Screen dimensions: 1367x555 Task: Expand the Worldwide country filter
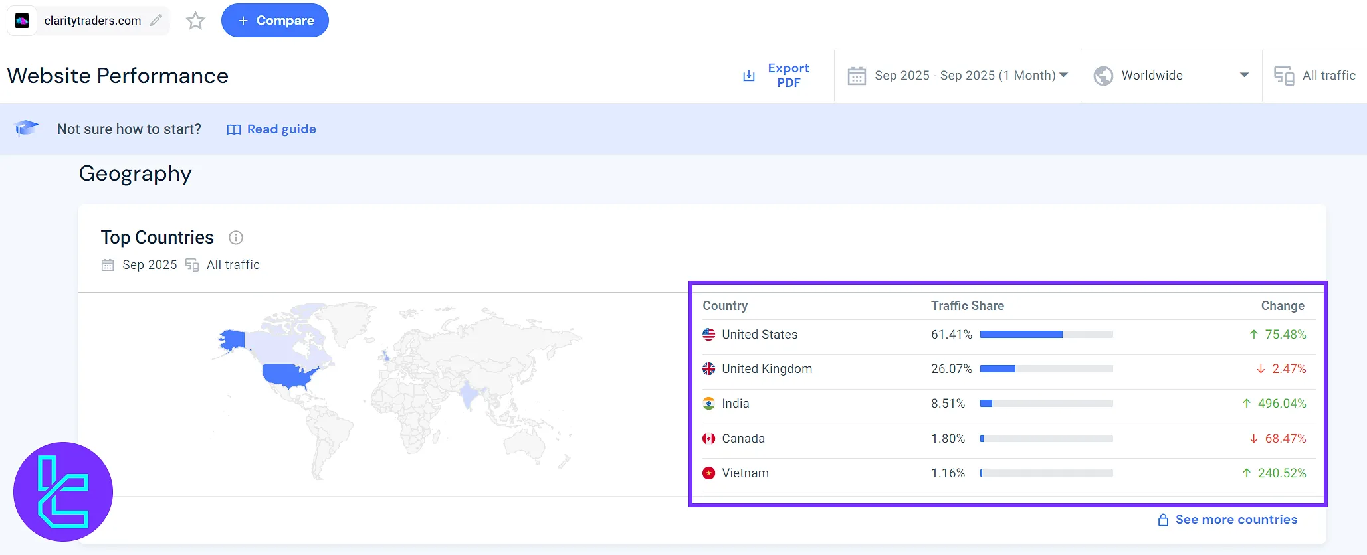(1171, 76)
